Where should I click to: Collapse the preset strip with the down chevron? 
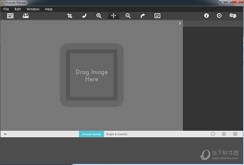[5, 134]
